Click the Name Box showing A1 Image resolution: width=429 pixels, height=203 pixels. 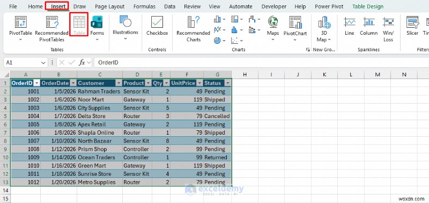pyautogui.click(x=22, y=63)
